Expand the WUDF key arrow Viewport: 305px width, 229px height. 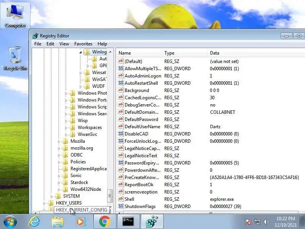[80, 87]
